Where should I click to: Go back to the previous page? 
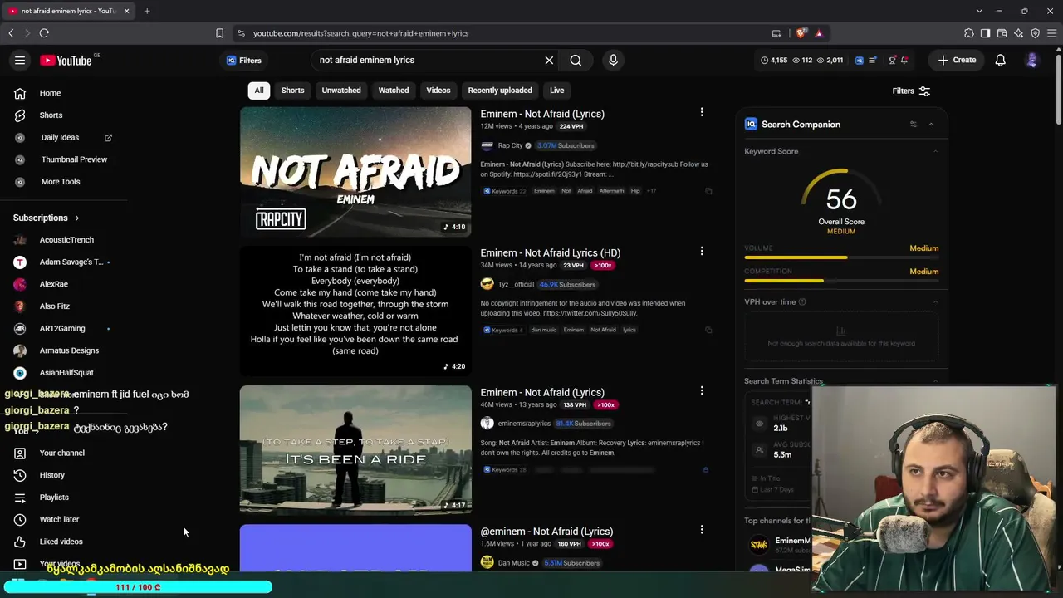pyautogui.click(x=11, y=33)
